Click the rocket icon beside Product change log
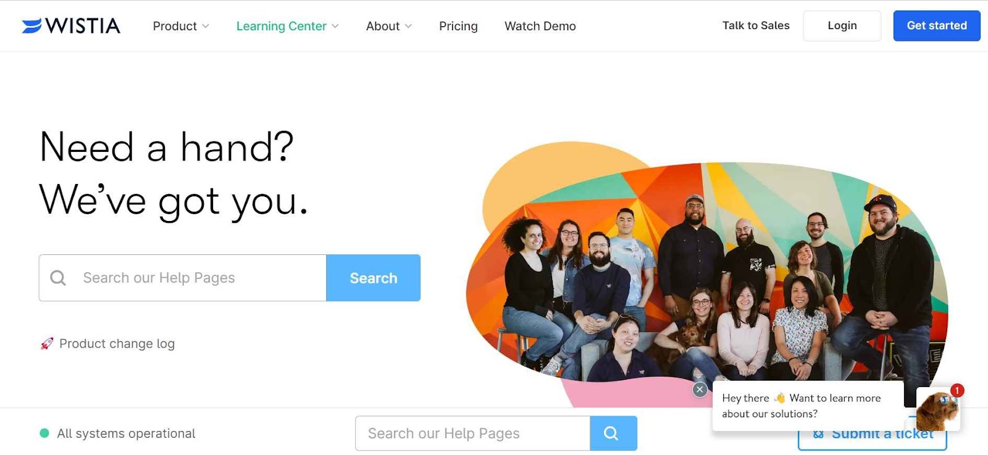The height and width of the screenshot is (455, 988). (x=47, y=344)
